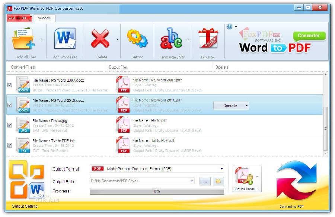Image resolution: width=335 pixels, height=217 pixels.
Task: Uncheck the MS Word 2010.docx checkbox
Action: [x=10, y=105]
